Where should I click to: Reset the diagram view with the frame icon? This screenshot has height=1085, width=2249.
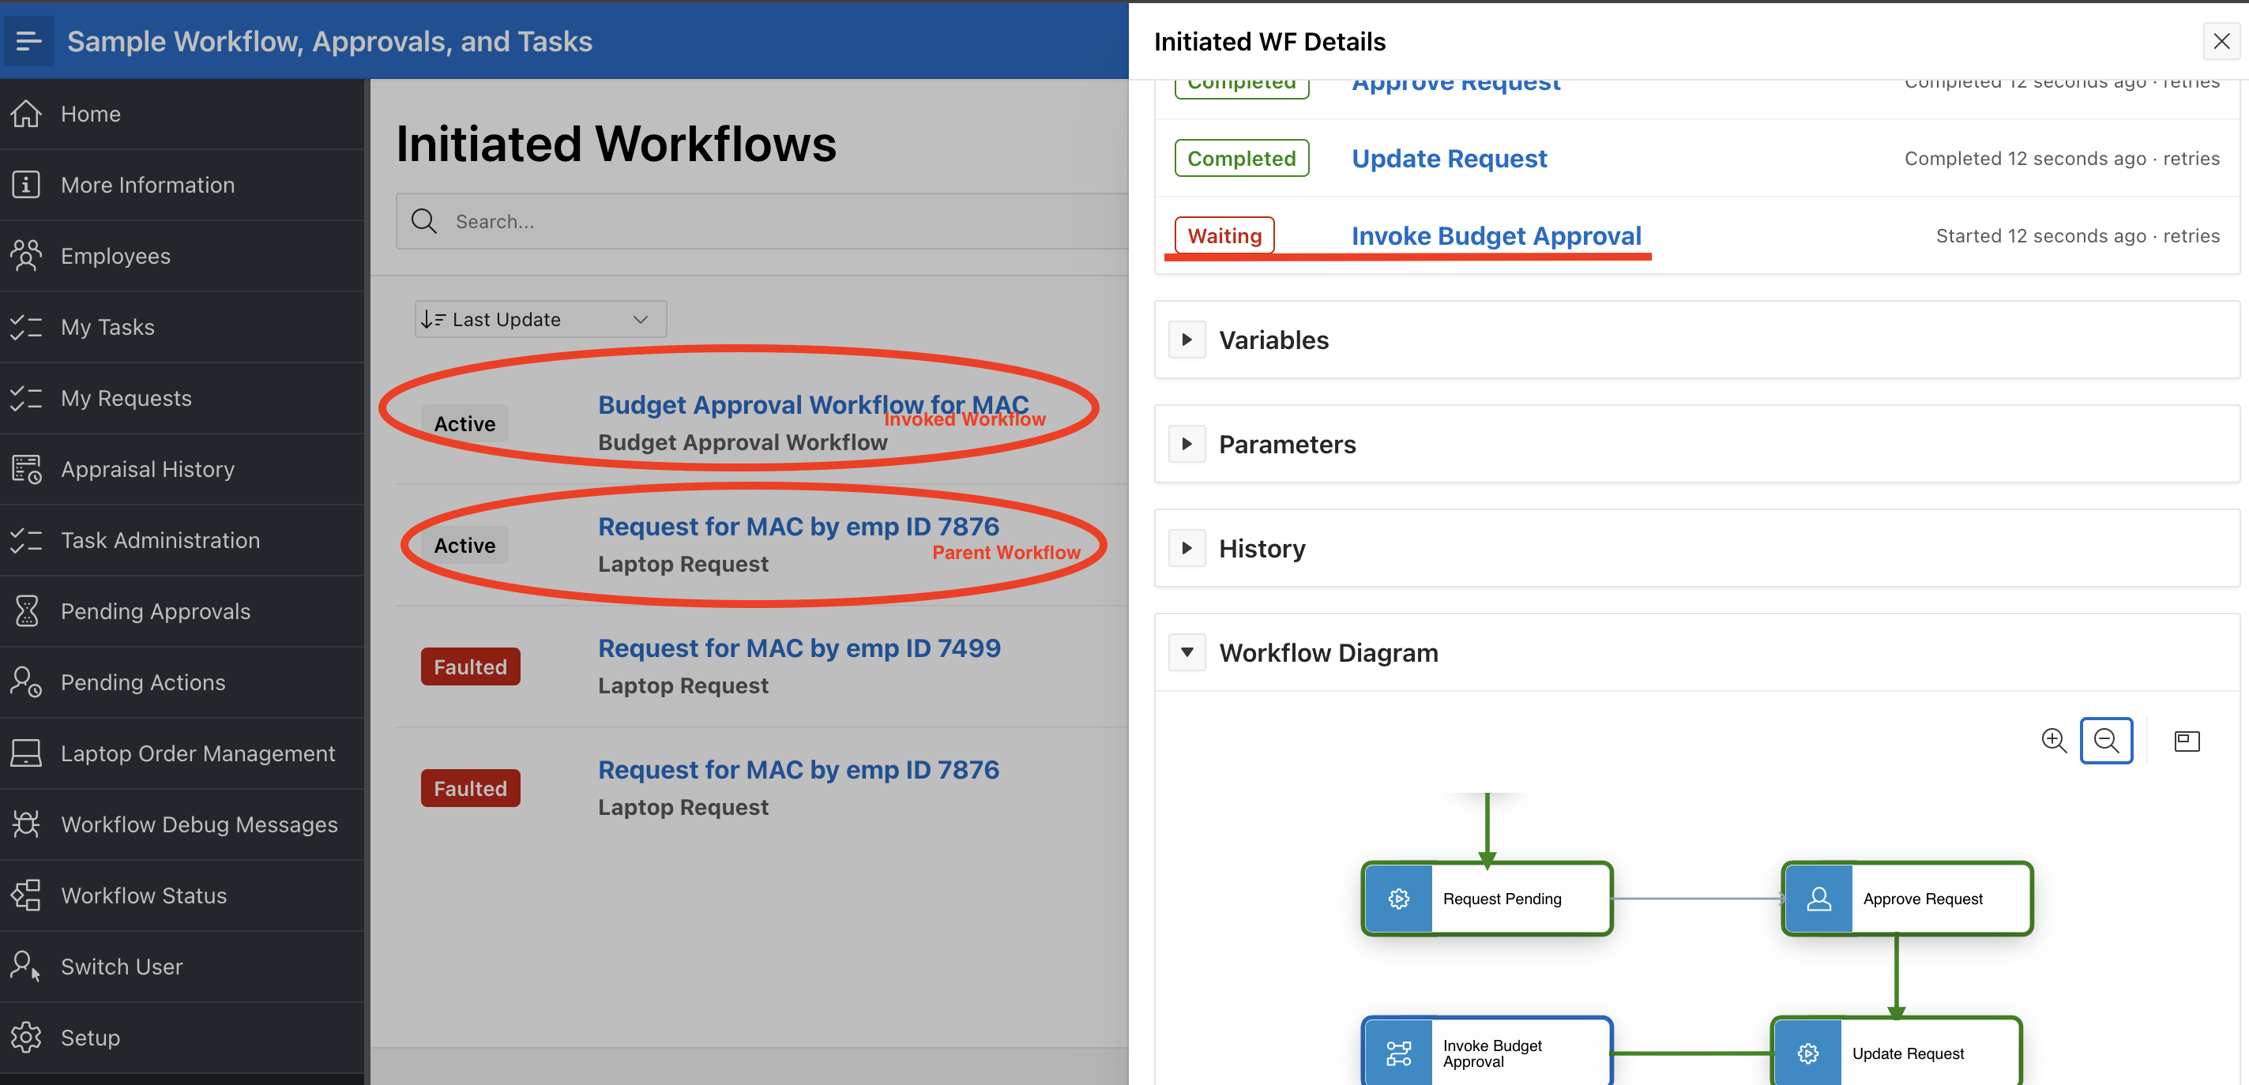(2186, 740)
